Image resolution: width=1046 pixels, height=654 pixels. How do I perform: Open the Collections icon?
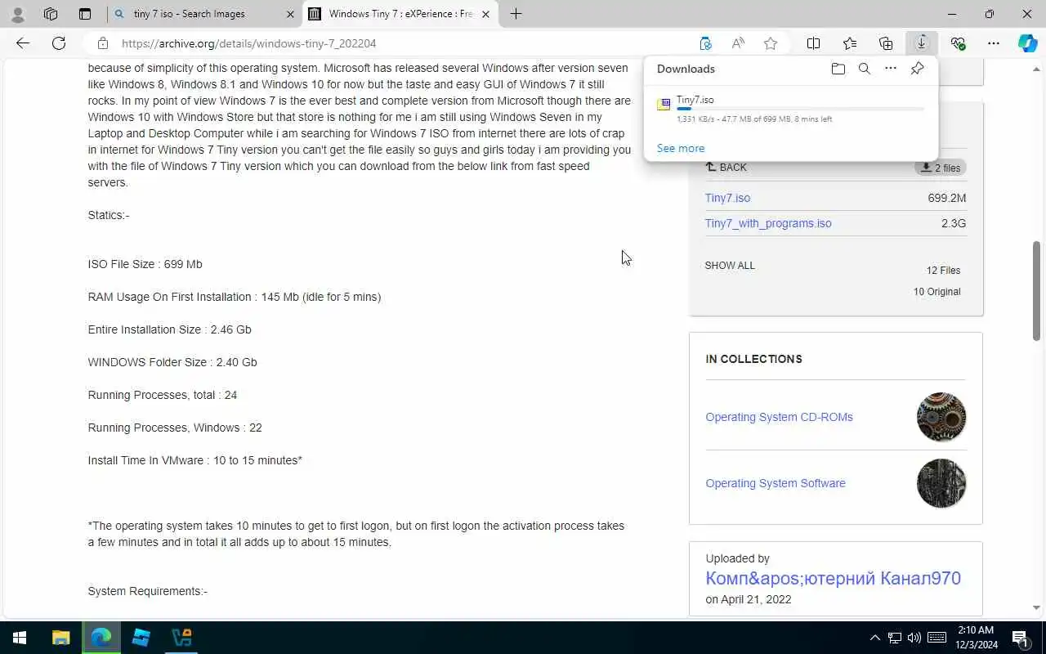886,43
